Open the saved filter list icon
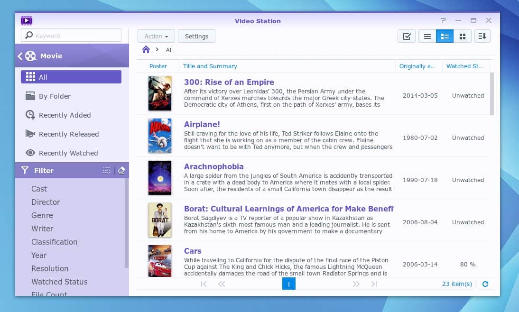The width and height of the screenshot is (519, 312). pyautogui.click(x=107, y=171)
